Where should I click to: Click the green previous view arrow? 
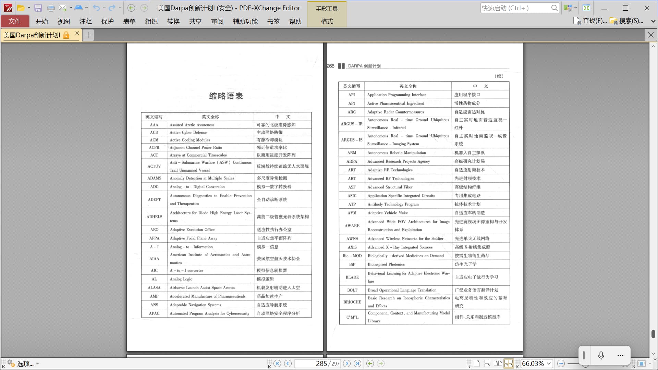[x=370, y=363]
